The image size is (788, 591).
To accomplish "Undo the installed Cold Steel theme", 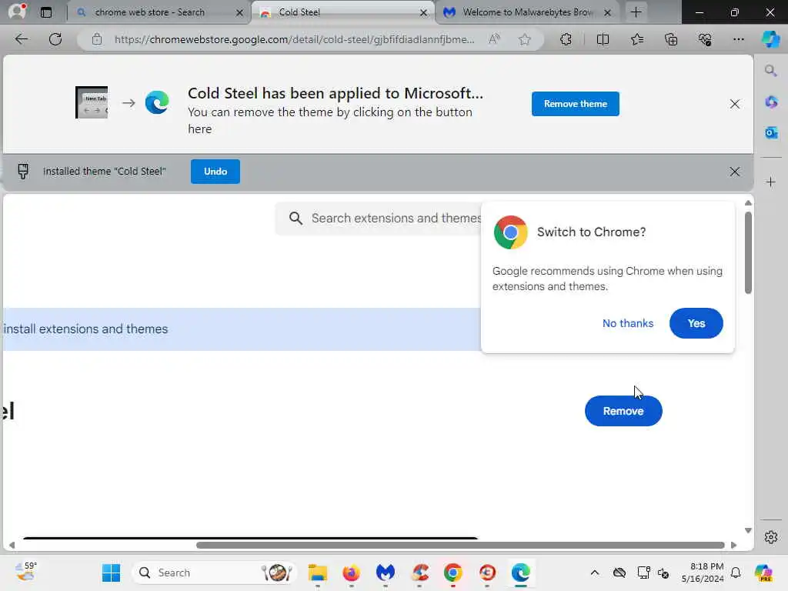I will tap(215, 172).
